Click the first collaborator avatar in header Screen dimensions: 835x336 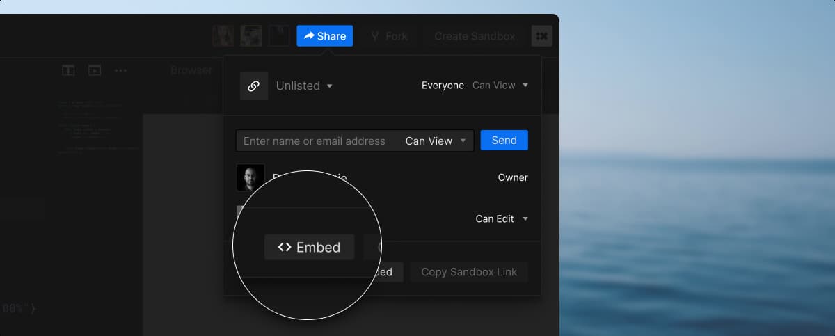pos(223,36)
